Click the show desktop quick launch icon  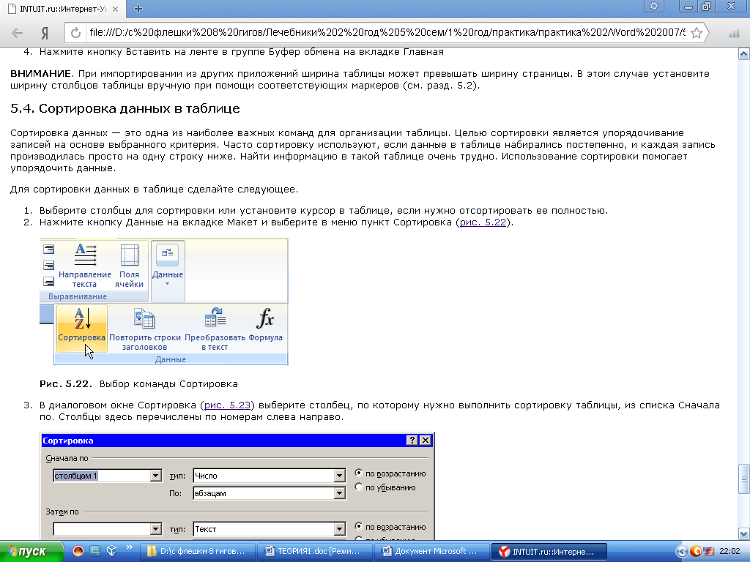point(95,551)
